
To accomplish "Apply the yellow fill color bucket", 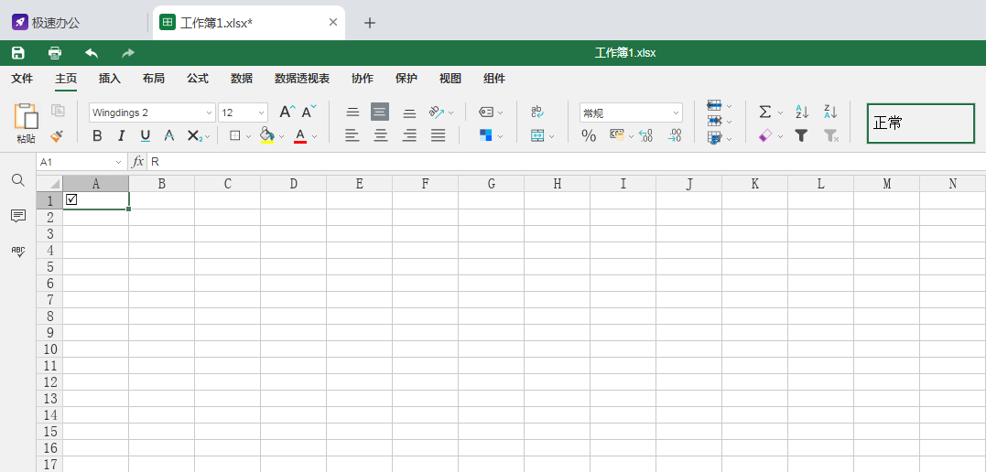I will pos(267,135).
